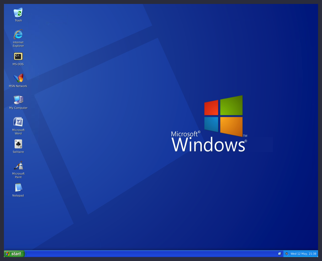Select the Microsoft Word shortcut icon

pos(18,122)
